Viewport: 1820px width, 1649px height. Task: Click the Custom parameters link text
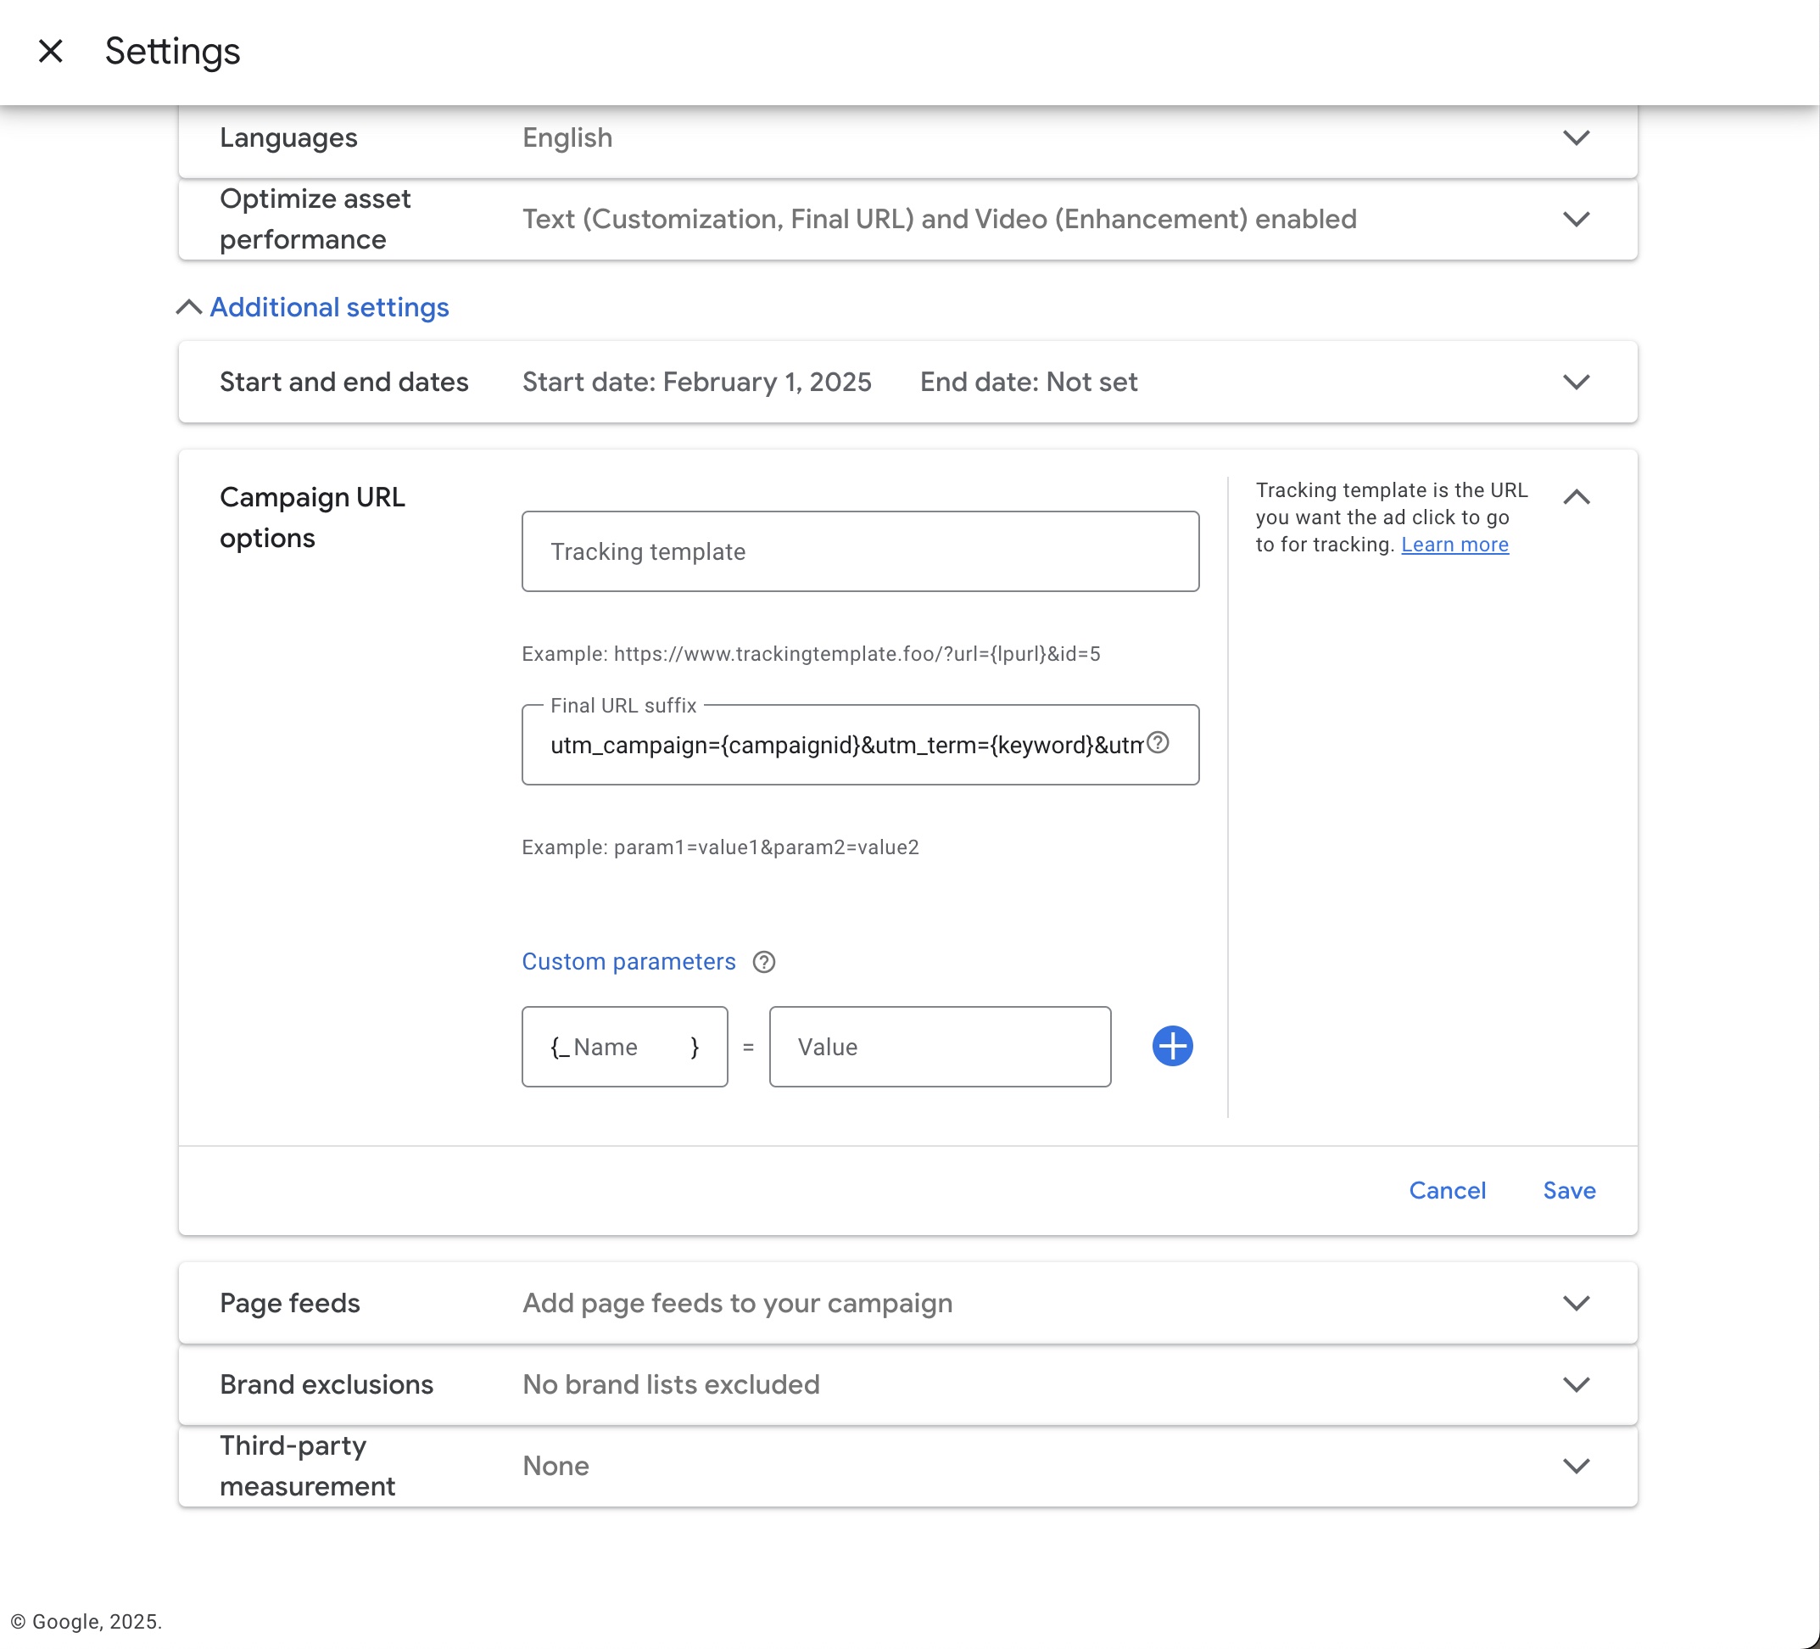tap(628, 962)
